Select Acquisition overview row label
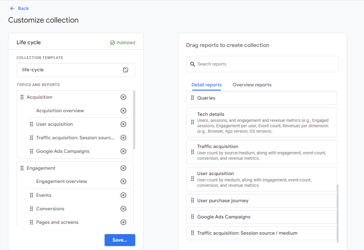Image resolution: width=364 pixels, height=250 pixels. coord(60,111)
